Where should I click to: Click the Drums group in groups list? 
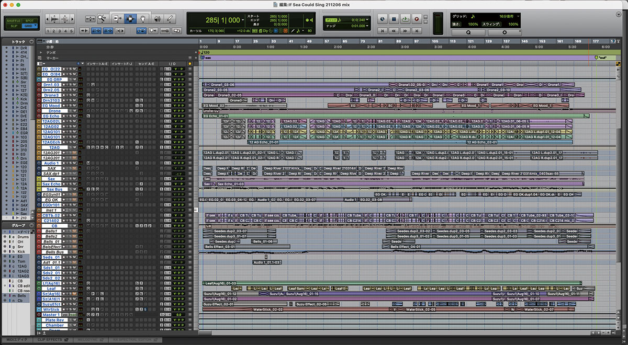pos(24,237)
